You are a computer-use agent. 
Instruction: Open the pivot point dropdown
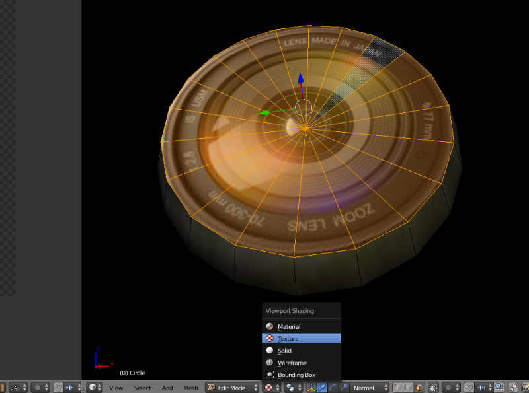pyautogui.click(x=292, y=388)
